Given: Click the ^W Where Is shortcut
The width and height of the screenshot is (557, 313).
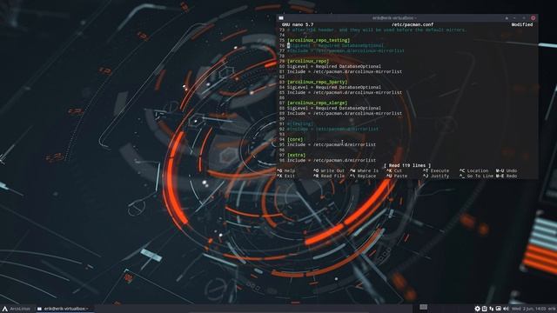Looking at the screenshot, I should click(364, 170).
